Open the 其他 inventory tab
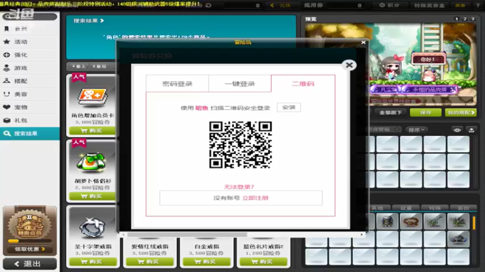Screen dimensions: 485x272 pyautogui.click(x=377, y=208)
